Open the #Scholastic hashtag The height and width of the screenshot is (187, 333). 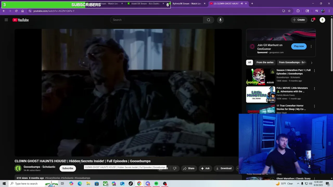(67, 178)
